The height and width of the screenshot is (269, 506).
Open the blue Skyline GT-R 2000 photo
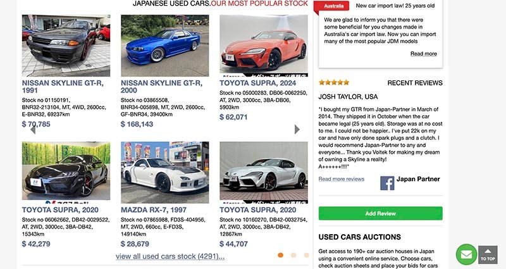164,46
